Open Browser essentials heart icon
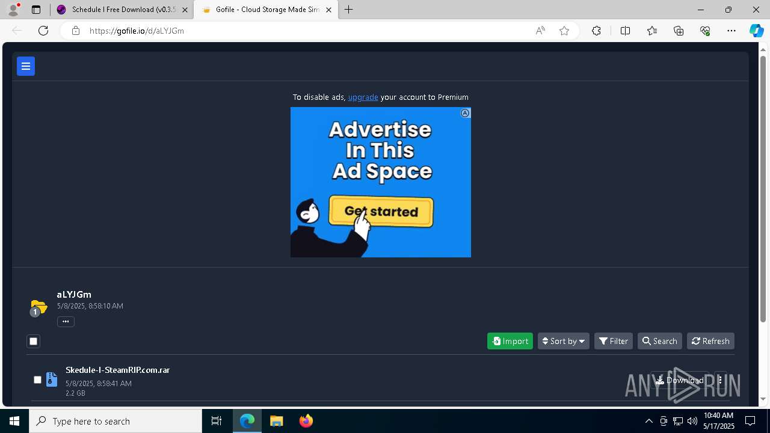Viewport: 770px width, 433px height. click(x=705, y=31)
